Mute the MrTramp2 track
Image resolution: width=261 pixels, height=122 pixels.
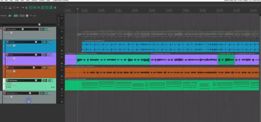(62, 80)
